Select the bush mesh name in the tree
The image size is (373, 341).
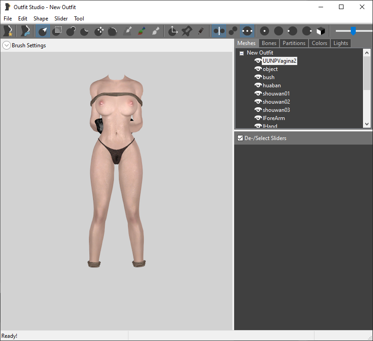(x=269, y=77)
